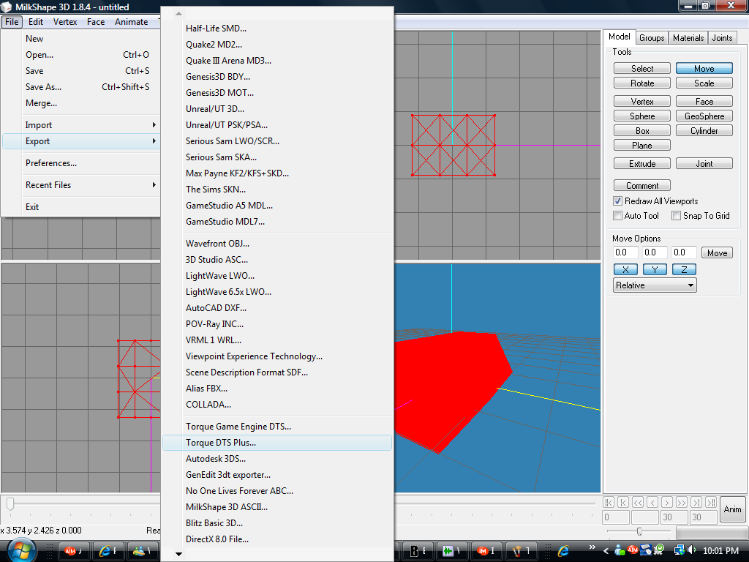Image resolution: width=749 pixels, height=562 pixels.
Task: Select Exit from File menu
Action: (x=81, y=207)
